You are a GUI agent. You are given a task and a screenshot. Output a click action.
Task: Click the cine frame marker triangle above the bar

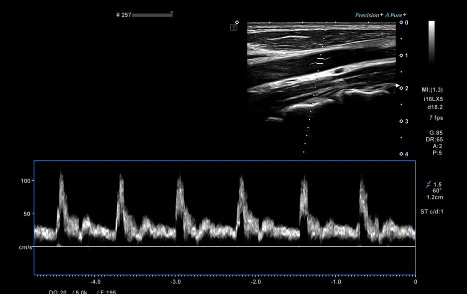tap(171, 13)
